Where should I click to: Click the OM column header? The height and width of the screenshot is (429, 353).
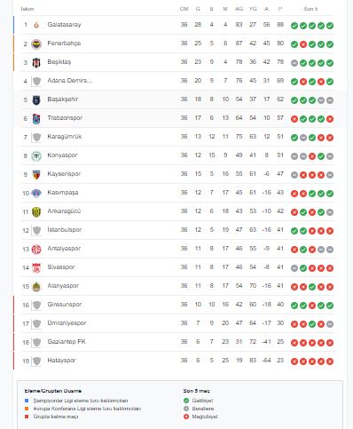click(184, 9)
